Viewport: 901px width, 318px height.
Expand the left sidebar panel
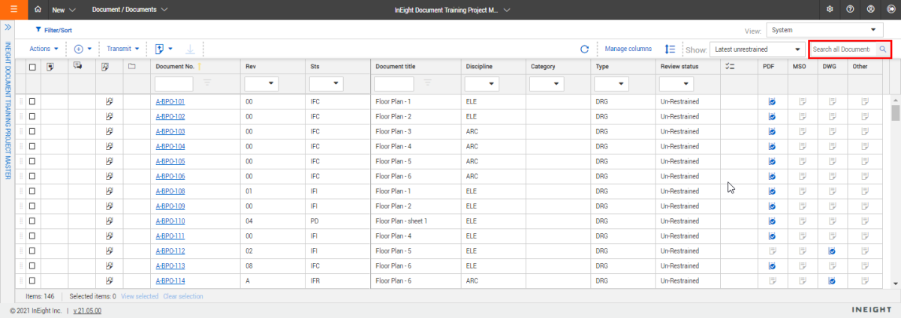click(8, 27)
